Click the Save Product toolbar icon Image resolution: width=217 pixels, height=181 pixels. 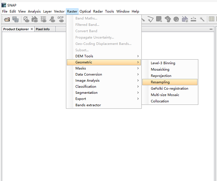15,19
